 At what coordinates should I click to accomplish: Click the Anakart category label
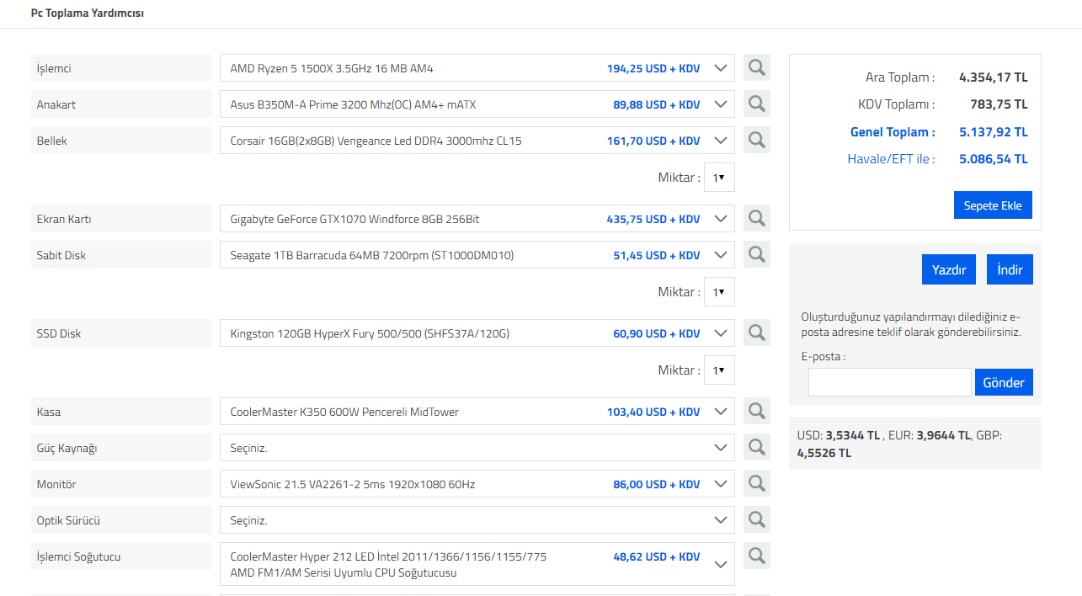tap(120, 104)
